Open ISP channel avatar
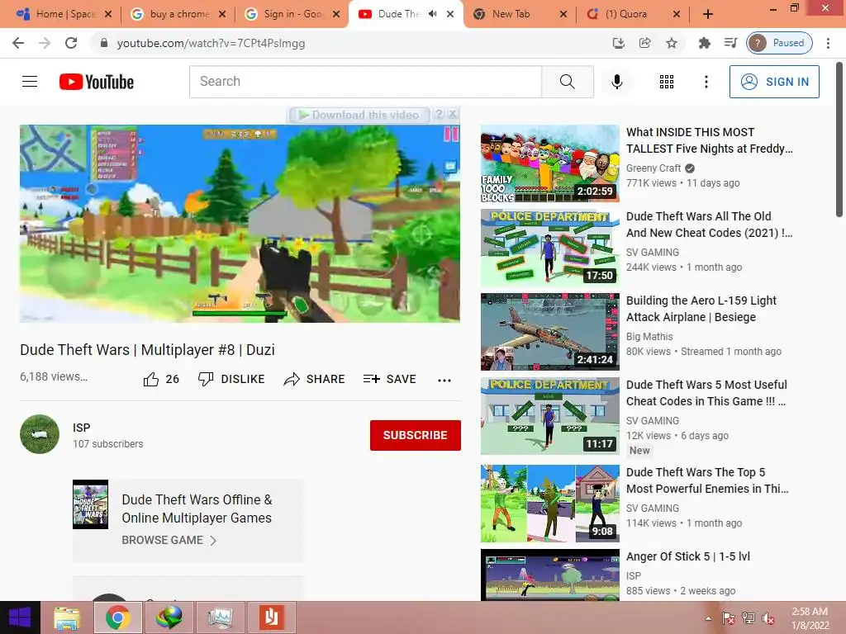The height and width of the screenshot is (634, 846). (x=40, y=434)
